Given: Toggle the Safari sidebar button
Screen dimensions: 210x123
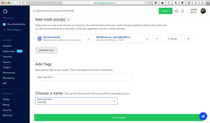Looking at the screenshot, I should click(23, 3).
